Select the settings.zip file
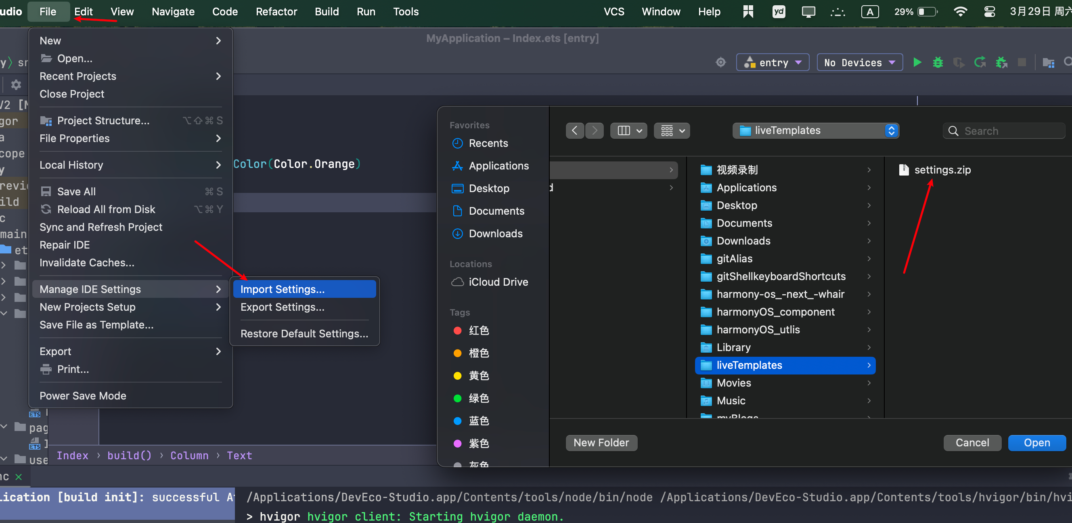This screenshot has width=1072, height=523. (942, 170)
